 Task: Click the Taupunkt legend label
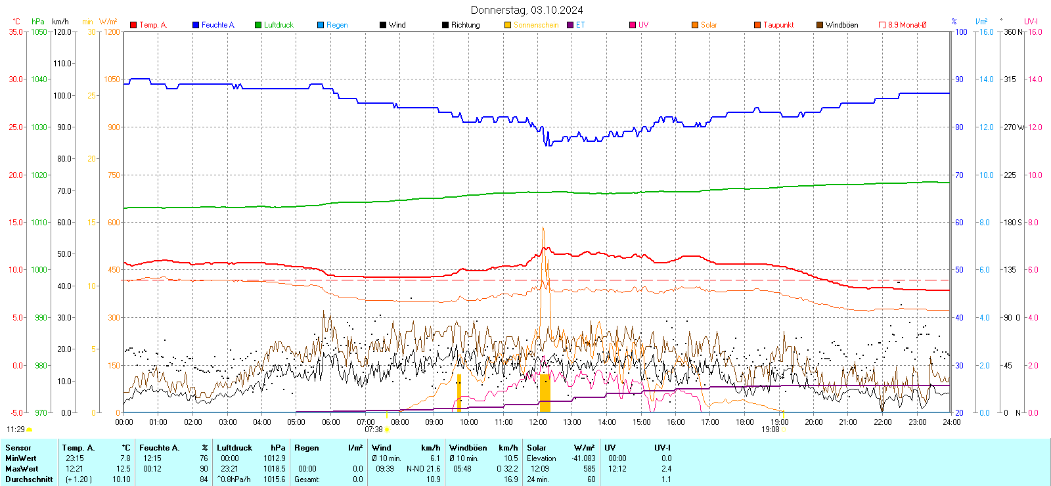pyautogui.click(x=778, y=25)
